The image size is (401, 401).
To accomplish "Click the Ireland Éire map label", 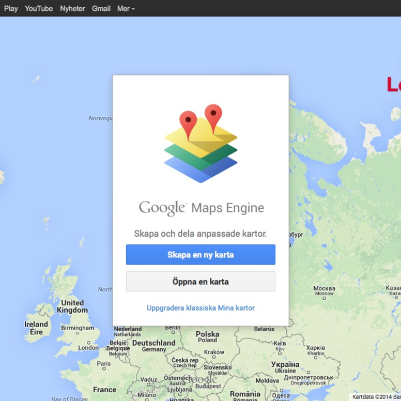I will pos(36,328).
